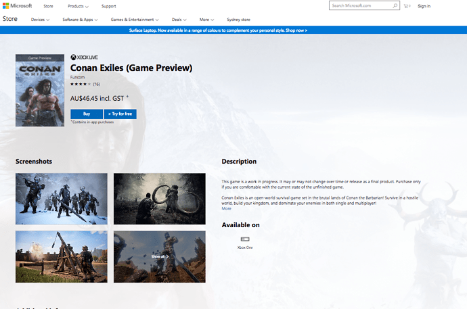Click the Try for free button
Image resolution: width=467 pixels, height=309 pixels.
120,114
